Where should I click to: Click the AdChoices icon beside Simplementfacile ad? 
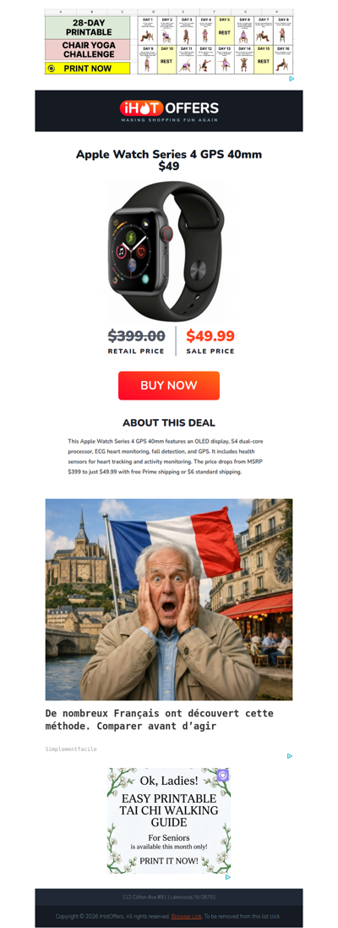290,756
